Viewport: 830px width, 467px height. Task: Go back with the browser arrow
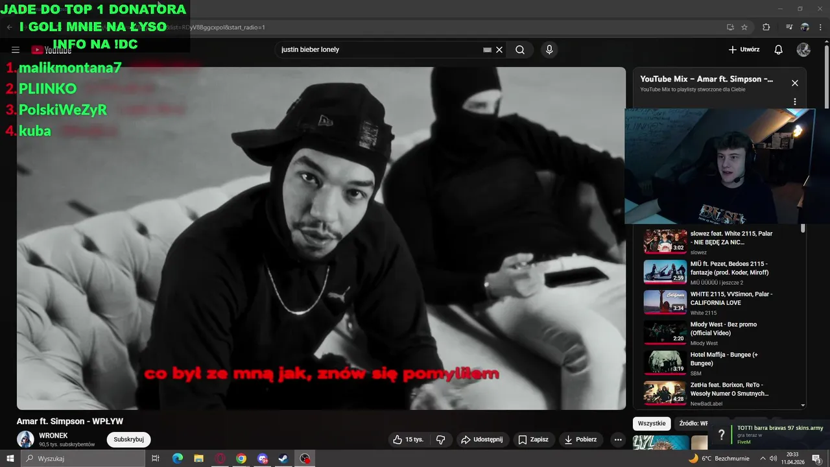(x=9, y=27)
